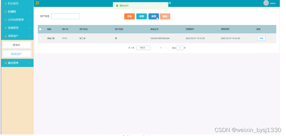Click the image icon beside 轮播图
This screenshot has width=286, height=136.
(x=6, y=12)
